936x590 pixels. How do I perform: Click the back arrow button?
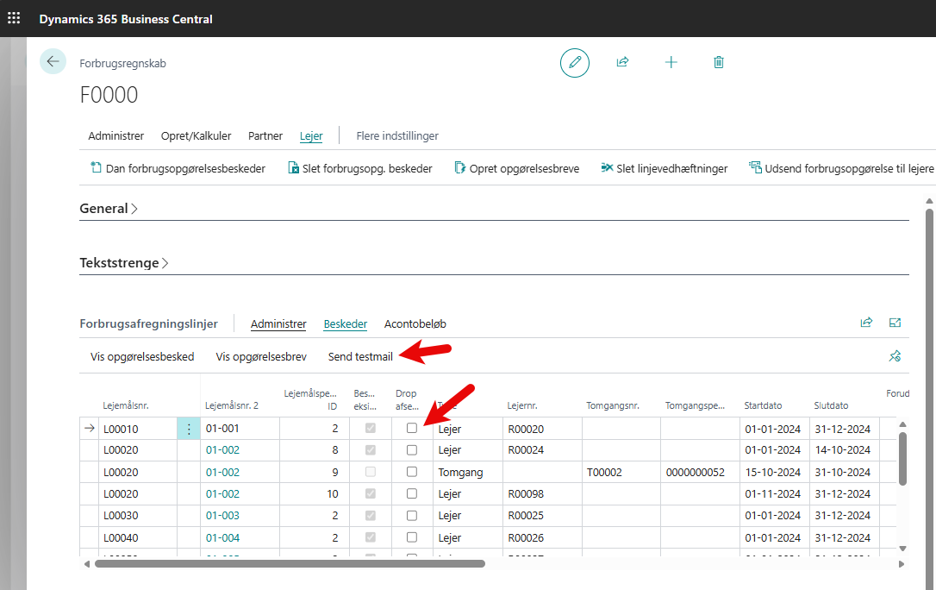[x=53, y=61]
